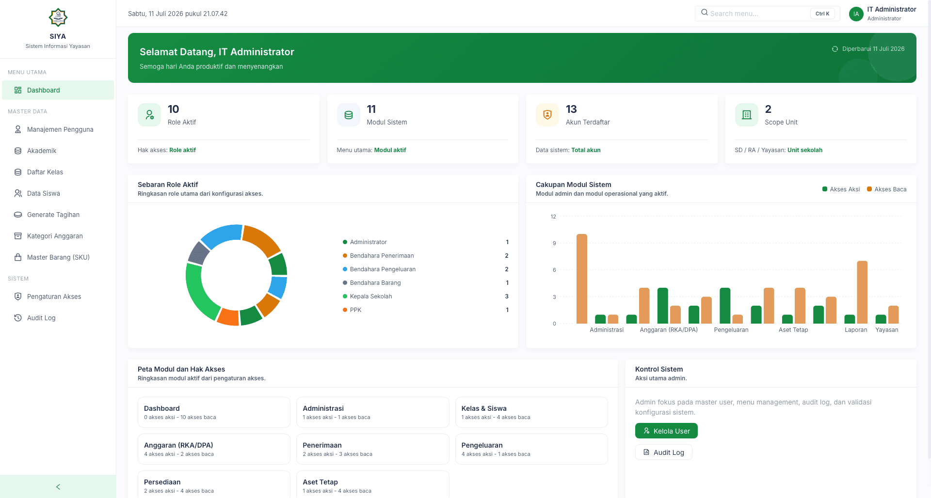
Task: Select Data Siswa in sidebar
Action: tap(58, 193)
